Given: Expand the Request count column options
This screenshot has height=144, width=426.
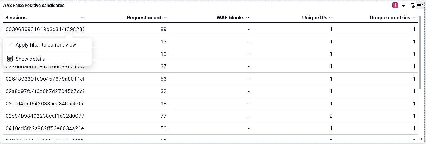Looking at the screenshot, I should pyautogui.click(x=165, y=18).
